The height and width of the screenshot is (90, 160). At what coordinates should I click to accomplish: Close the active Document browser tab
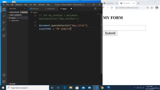click(x=133, y=3)
